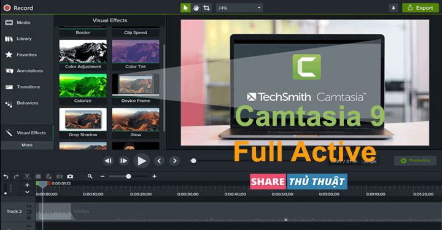Viewport: 442px width, 230px height.
Task: Click the add track plus button
Action: pyautogui.click(x=27, y=185)
